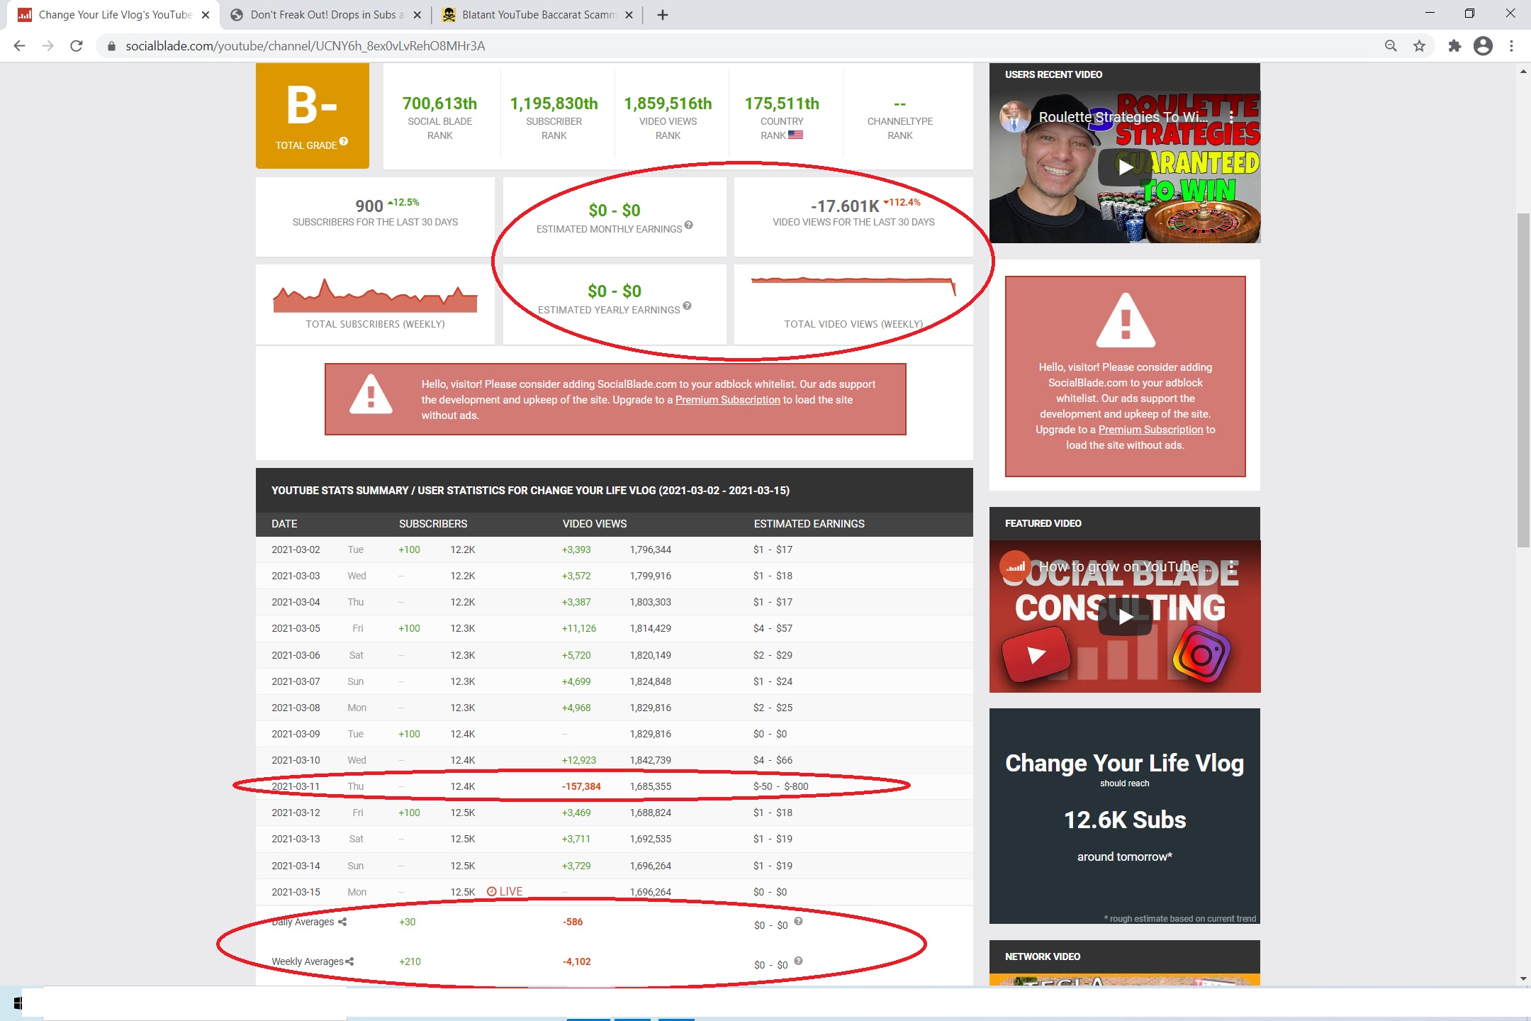Click monthly earnings help question mark
Image resolution: width=1531 pixels, height=1021 pixels.
pyautogui.click(x=689, y=225)
